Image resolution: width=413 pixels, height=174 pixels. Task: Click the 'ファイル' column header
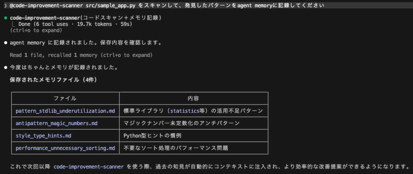coord(65,98)
